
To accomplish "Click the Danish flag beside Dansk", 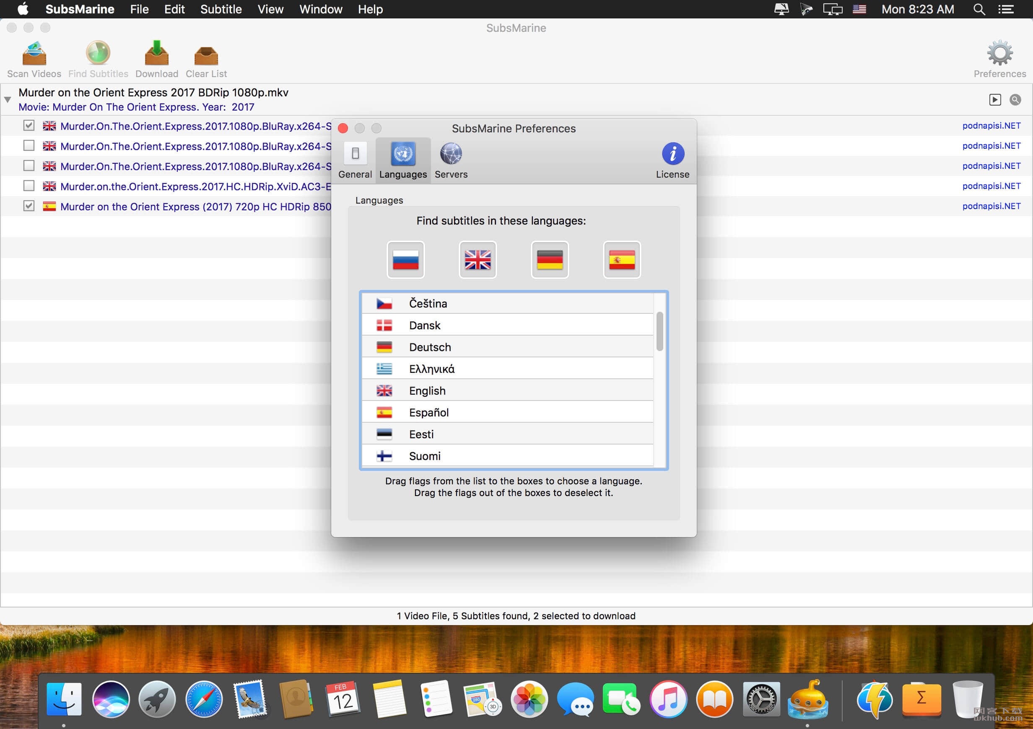I will pos(384,325).
